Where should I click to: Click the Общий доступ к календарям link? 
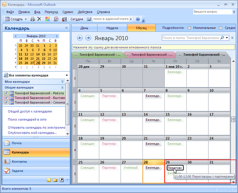30,111
